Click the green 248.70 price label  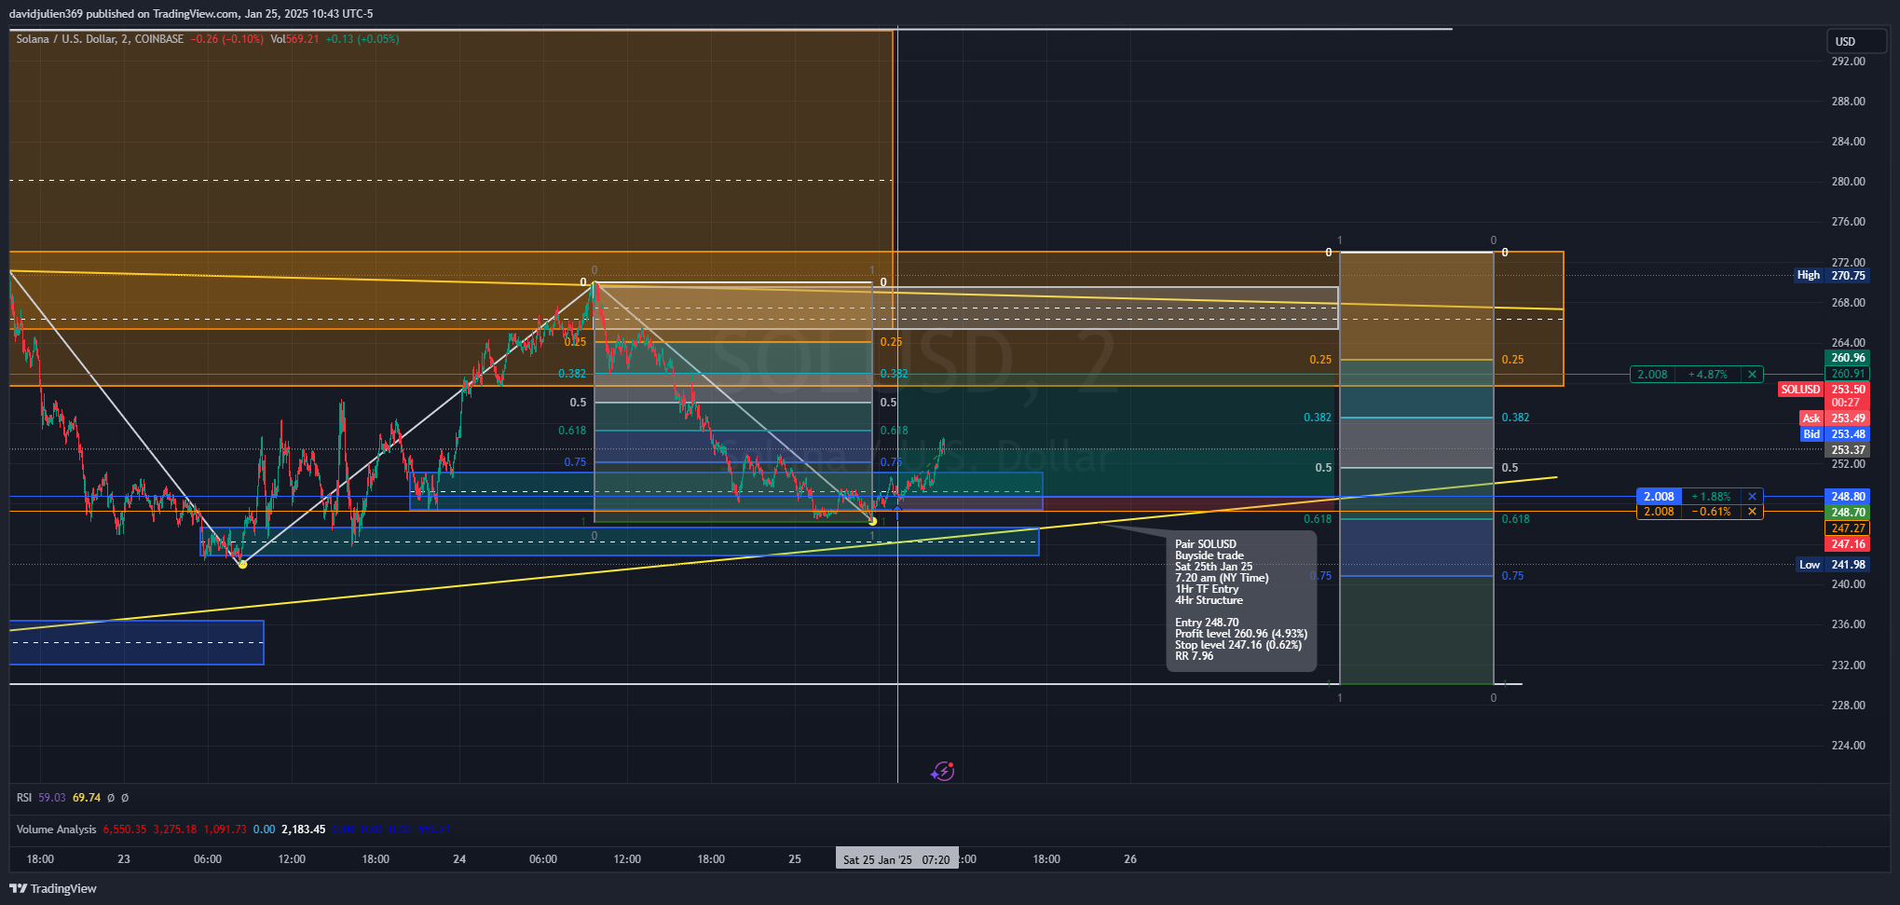pos(1848,513)
